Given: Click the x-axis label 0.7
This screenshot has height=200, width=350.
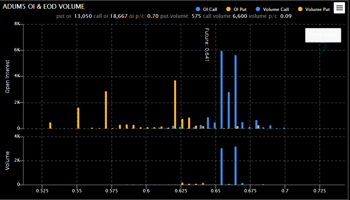Looking at the screenshot, I should 285,191.
